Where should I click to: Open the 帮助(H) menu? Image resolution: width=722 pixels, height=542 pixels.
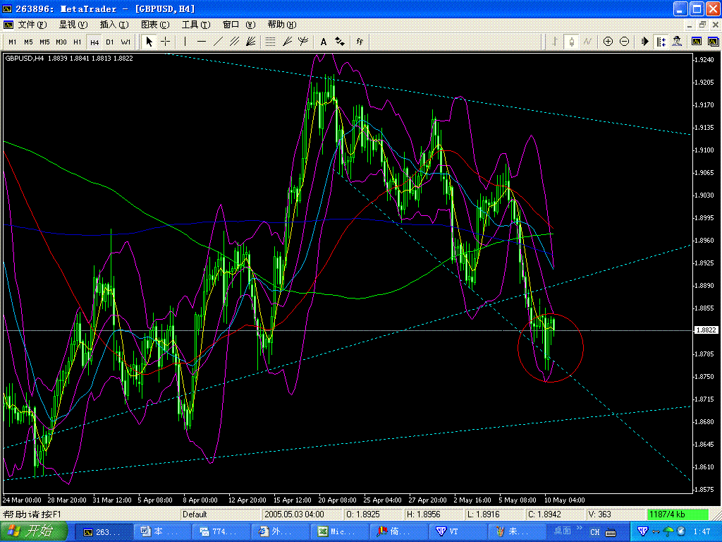coord(281,25)
